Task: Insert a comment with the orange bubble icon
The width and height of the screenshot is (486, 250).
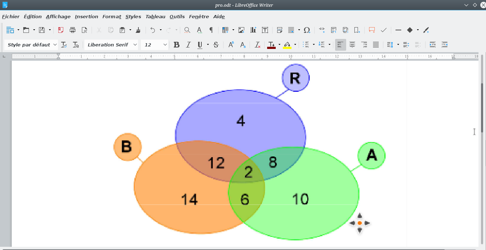Action: [372, 30]
